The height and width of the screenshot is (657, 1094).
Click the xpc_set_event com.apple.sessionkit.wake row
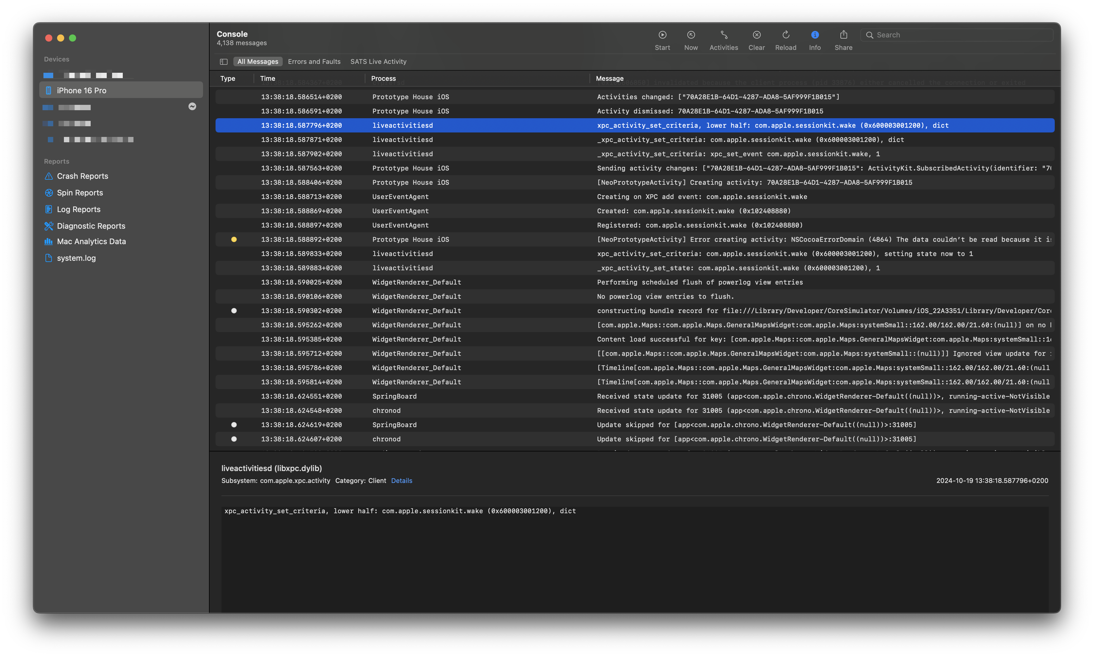coord(634,154)
